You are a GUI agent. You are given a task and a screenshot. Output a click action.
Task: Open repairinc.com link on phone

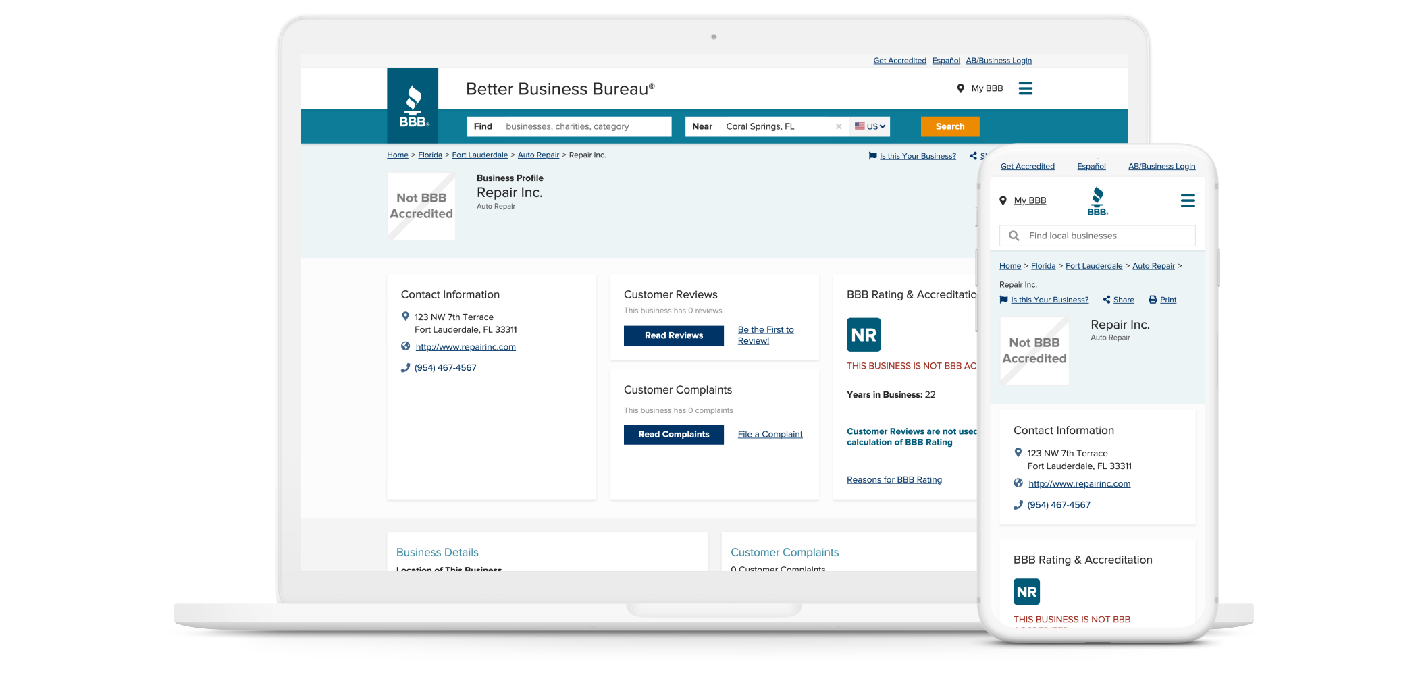(x=1079, y=484)
